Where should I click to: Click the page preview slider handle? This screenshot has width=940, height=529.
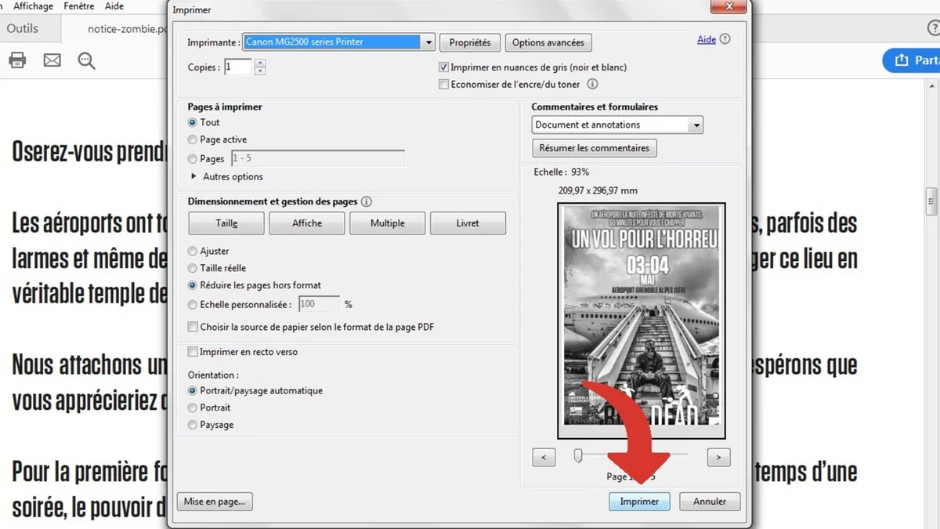tap(578, 455)
